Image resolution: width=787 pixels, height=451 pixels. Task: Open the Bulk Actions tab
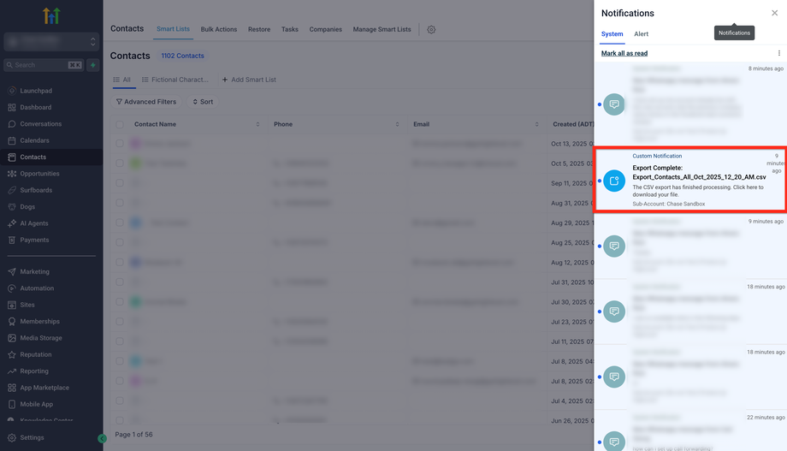(x=219, y=30)
